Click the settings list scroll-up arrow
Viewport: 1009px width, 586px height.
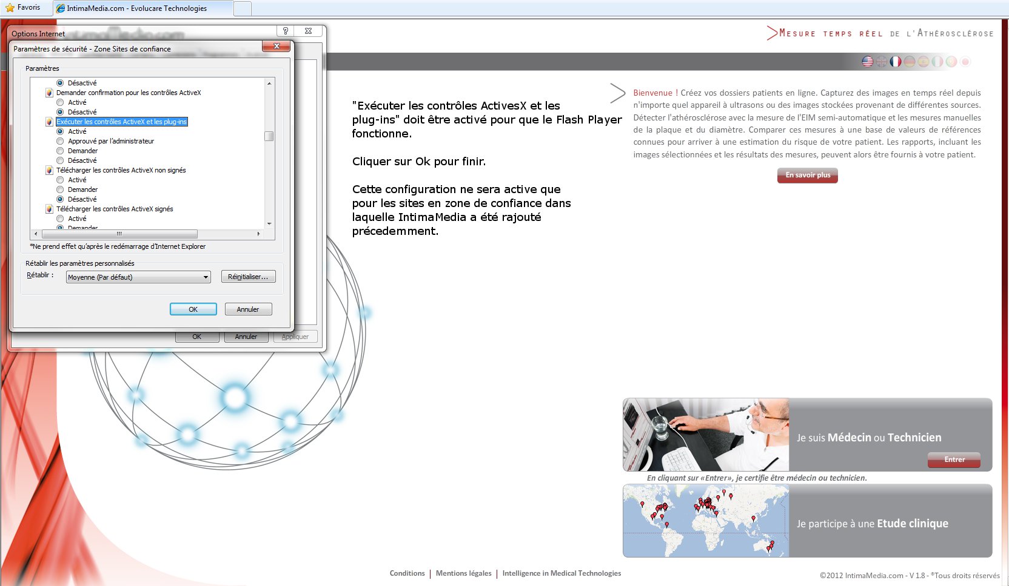click(269, 83)
